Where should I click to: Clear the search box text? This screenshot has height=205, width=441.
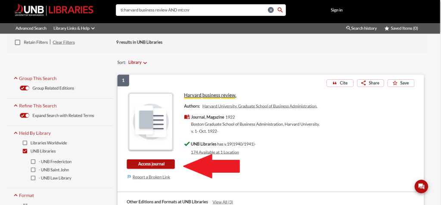tap(270, 10)
